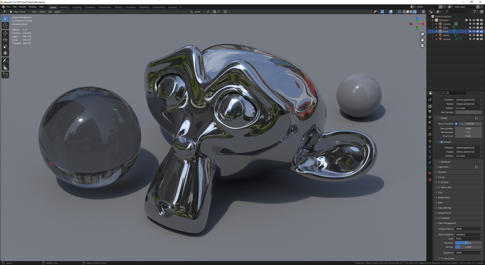Uncheck the Denoise checkbox
The height and width of the screenshot is (265, 485).
(x=442, y=142)
